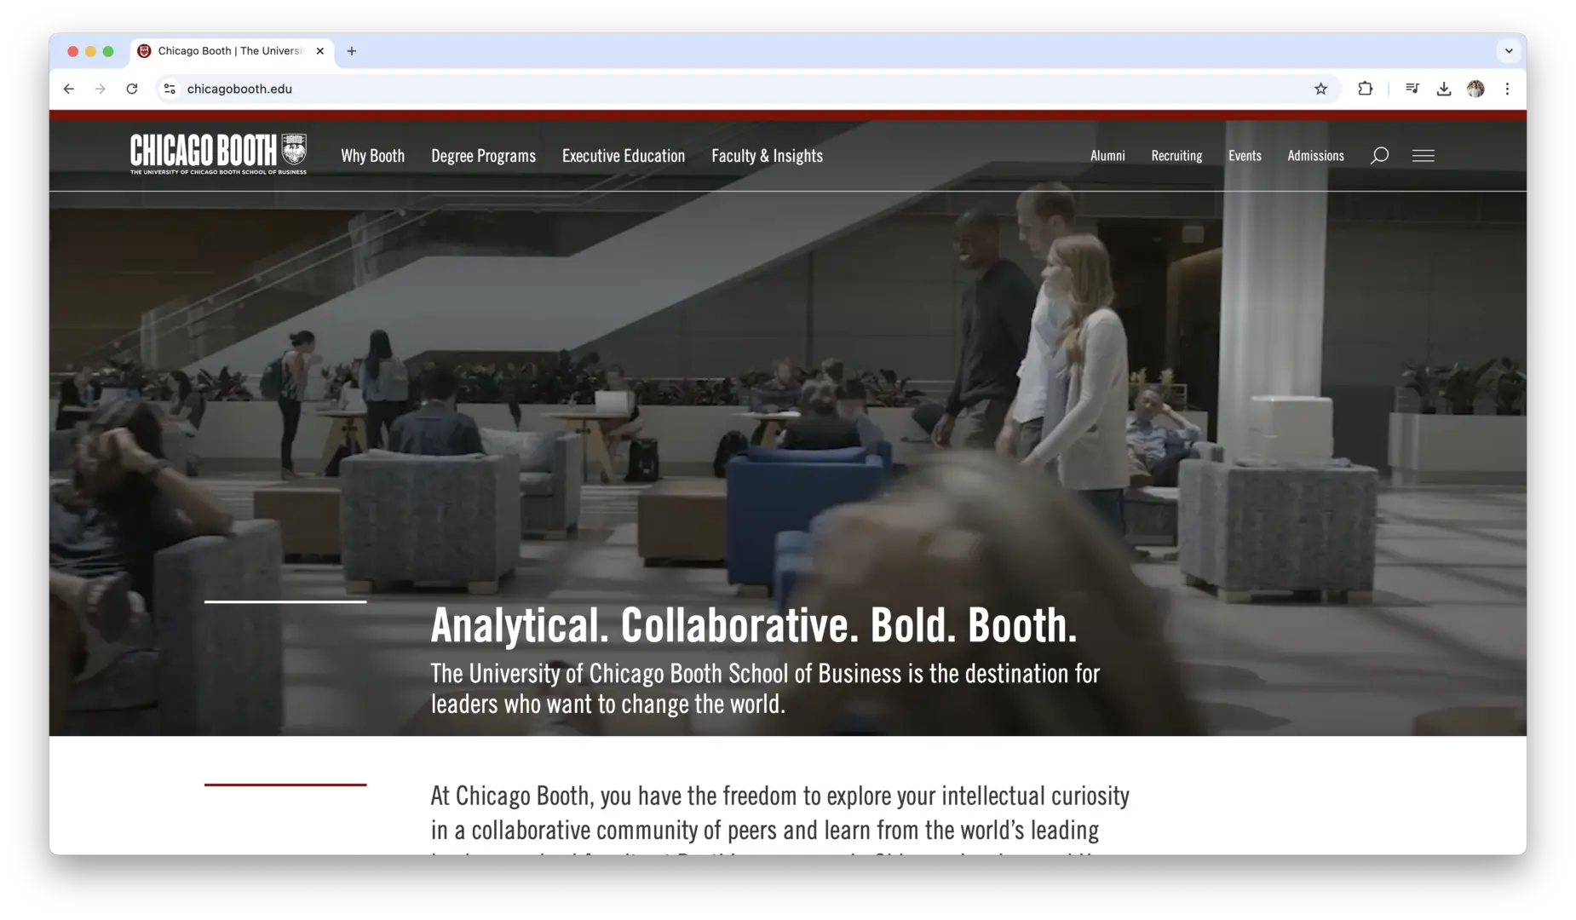1576x920 pixels.
Task: Select the Chicago Booth browser tab
Action: tap(232, 51)
